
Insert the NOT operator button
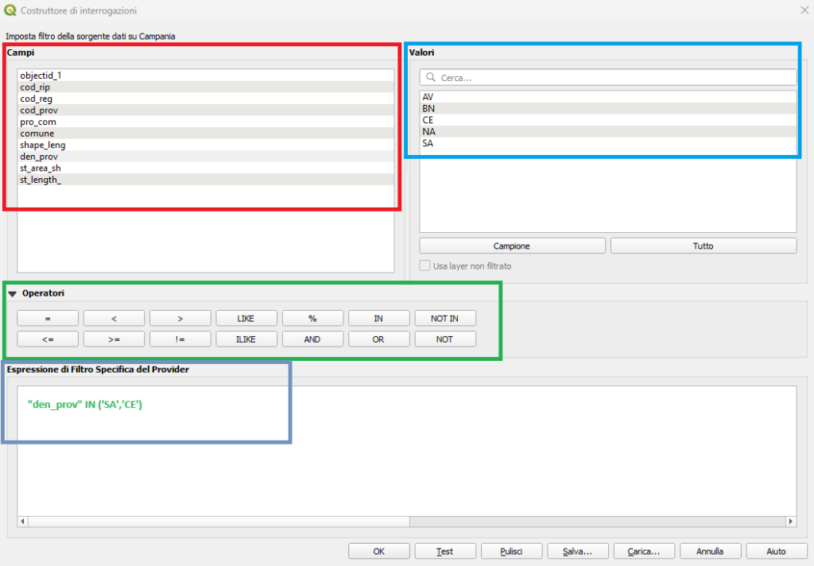click(445, 339)
